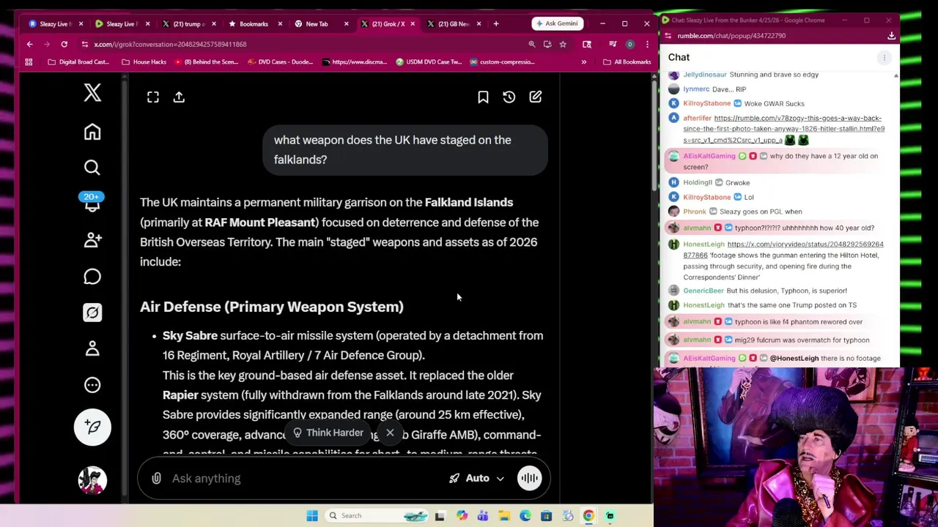Viewport: 938px width, 527px height.
Task: Open DVD Cases - Duode bookmark
Action: pos(281,62)
